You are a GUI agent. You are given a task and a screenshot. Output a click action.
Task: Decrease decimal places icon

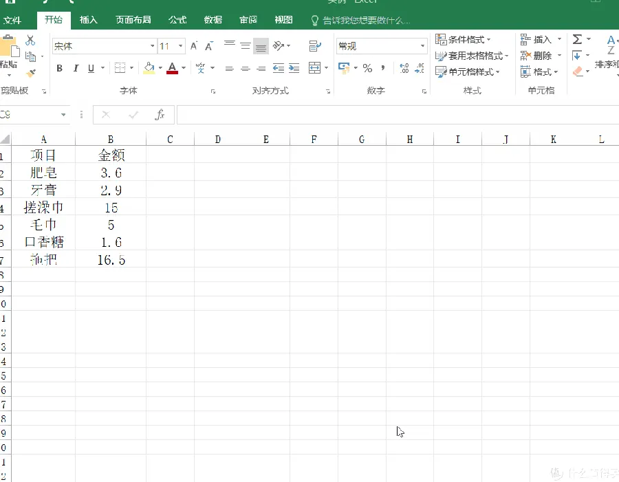point(420,68)
